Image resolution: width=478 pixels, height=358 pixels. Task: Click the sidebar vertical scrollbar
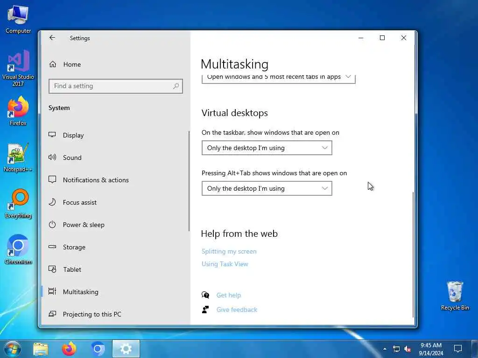coord(189,181)
